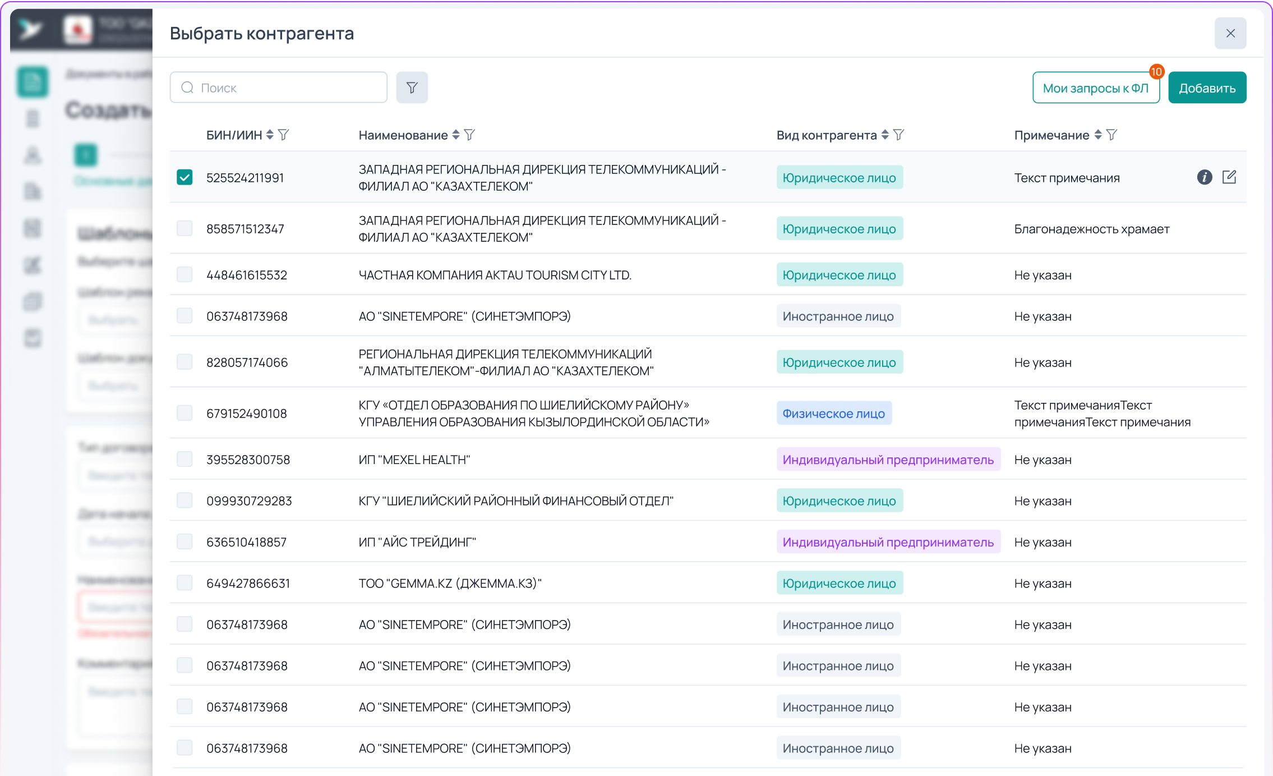Click the Вид контрагента column header

(826, 135)
